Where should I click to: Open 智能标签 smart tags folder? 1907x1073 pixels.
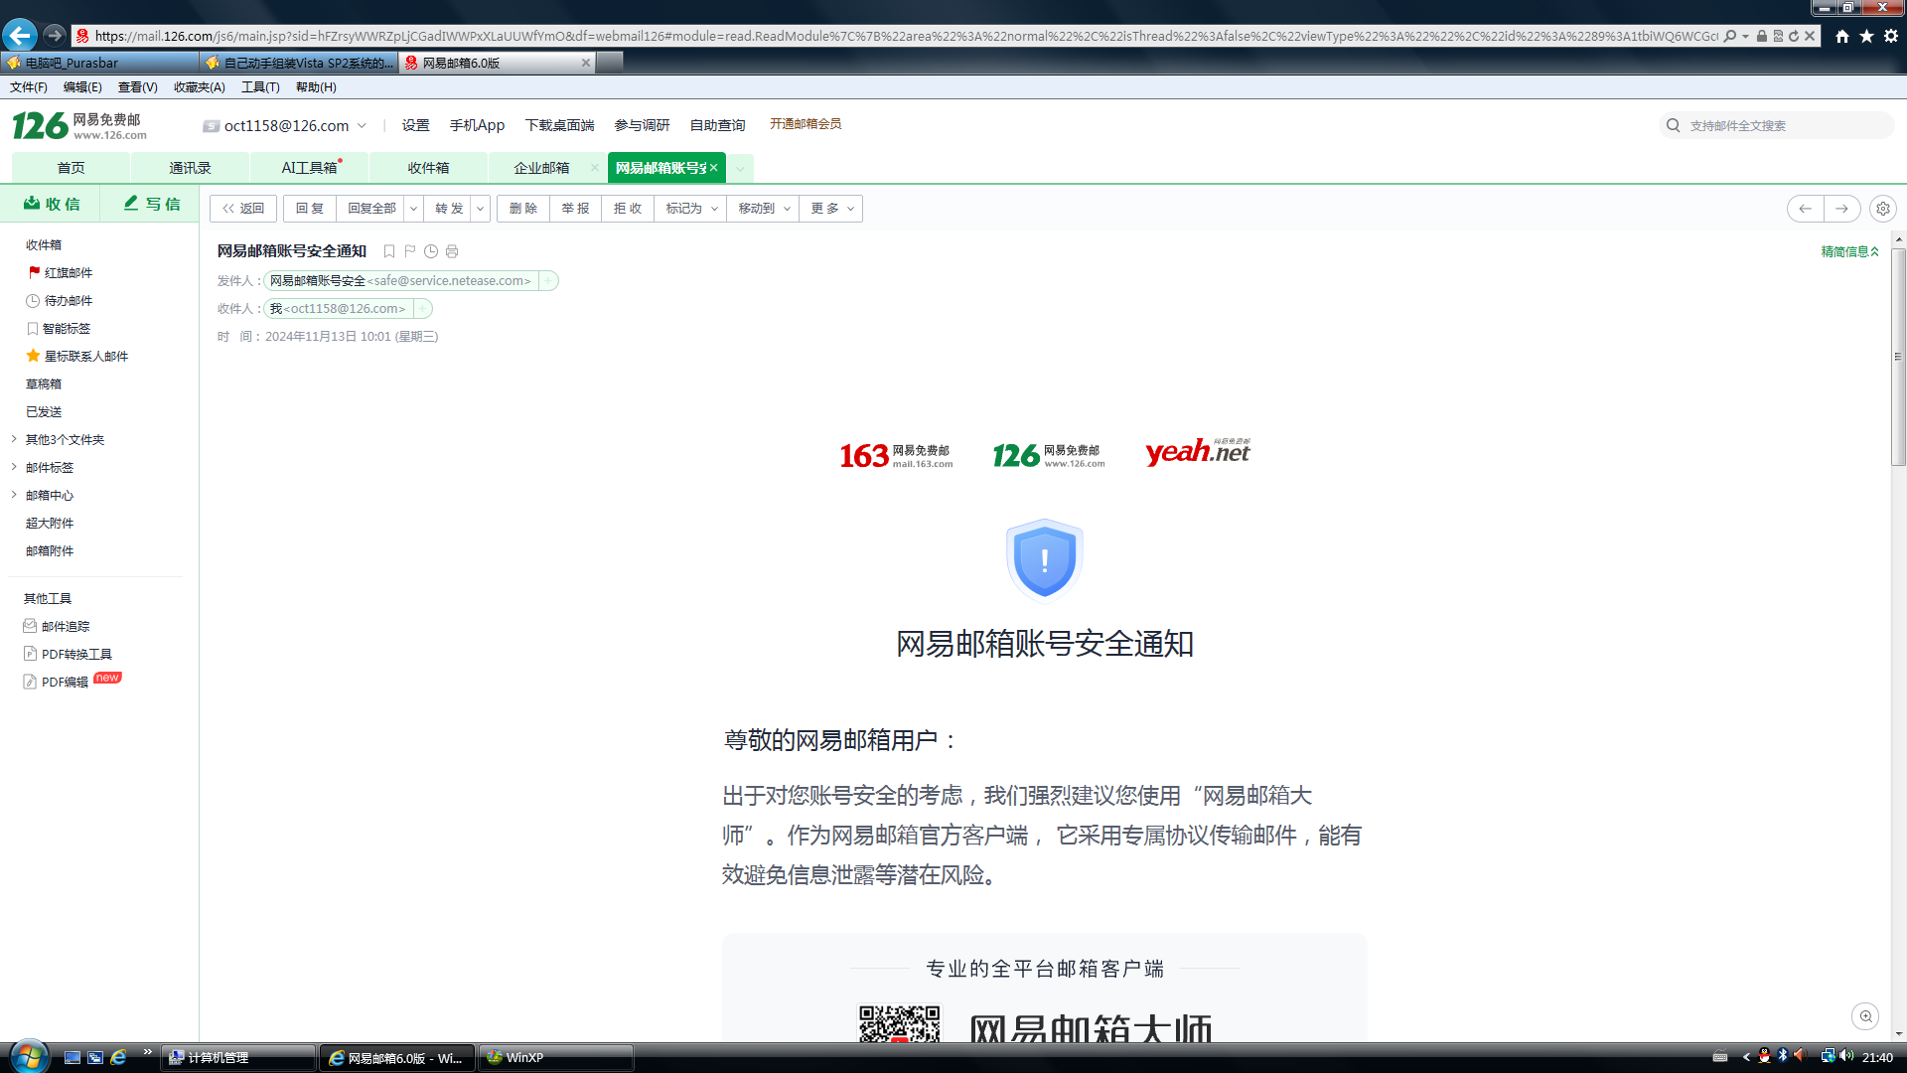click(x=59, y=328)
